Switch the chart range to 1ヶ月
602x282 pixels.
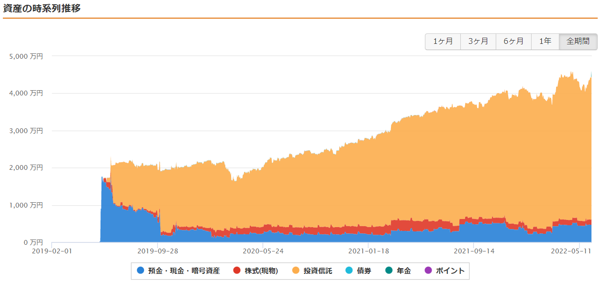coord(443,42)
